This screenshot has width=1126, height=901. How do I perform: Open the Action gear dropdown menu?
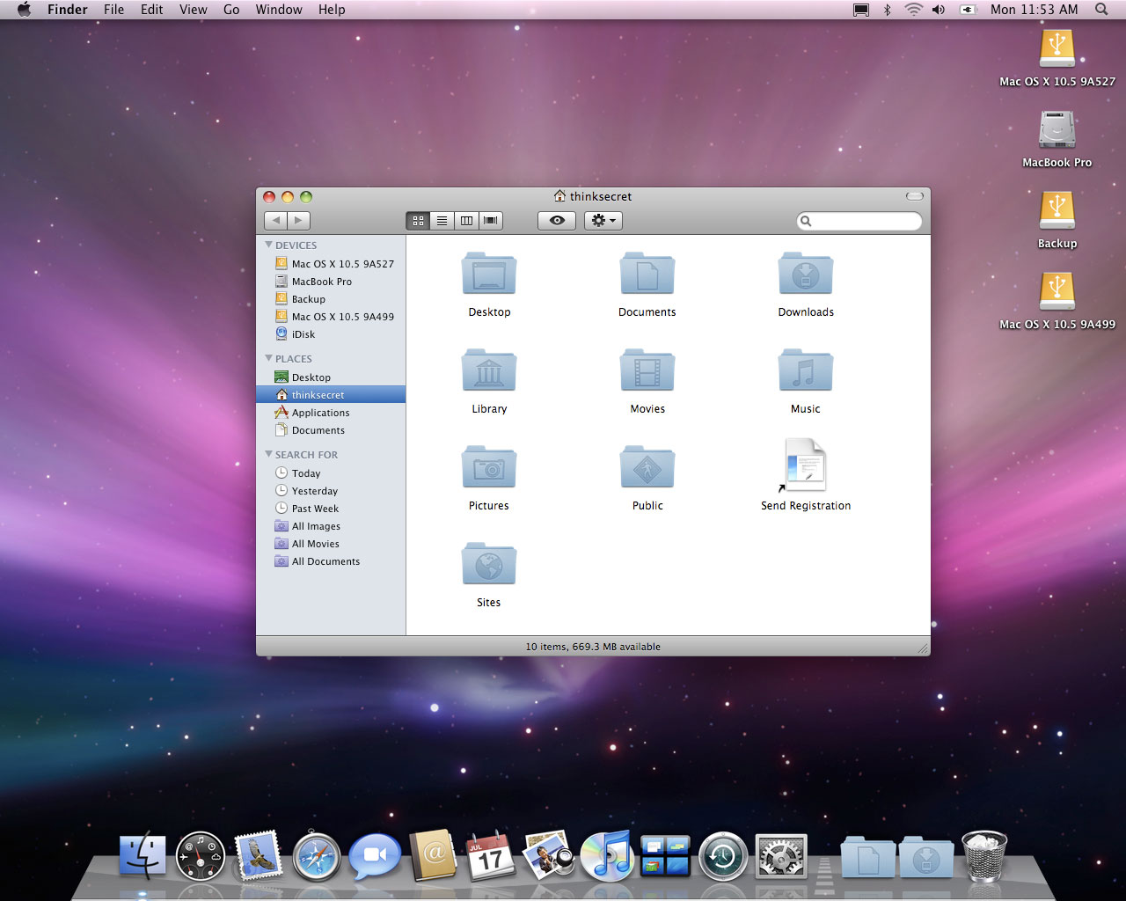click(603, 221)
